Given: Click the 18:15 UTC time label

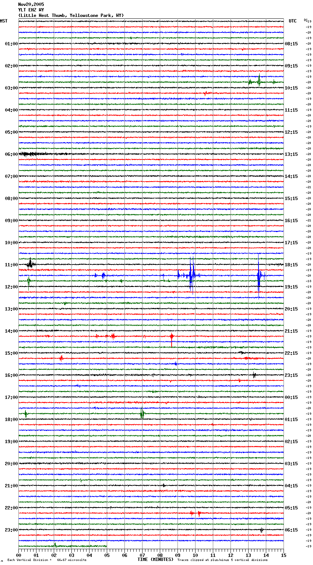Looking at the screenshot, I should click(x=291, y=265).
